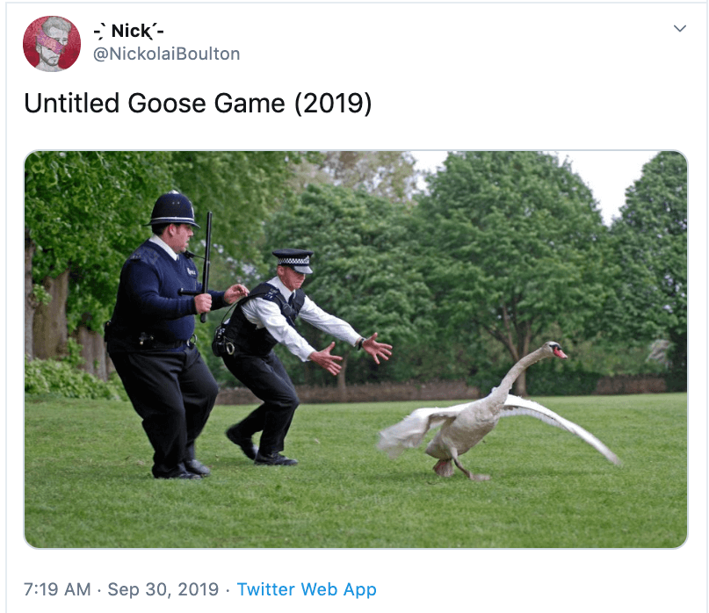Select the Nick display name
709x613 pixels.
(129, 31)
